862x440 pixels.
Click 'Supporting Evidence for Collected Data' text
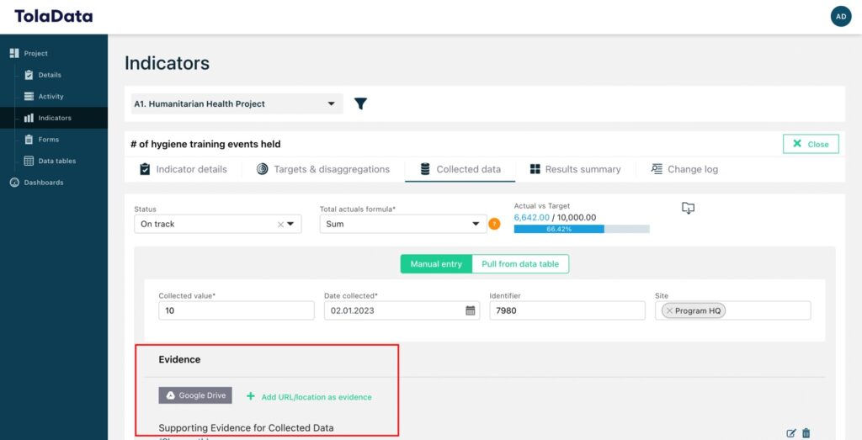coord(247,427)
